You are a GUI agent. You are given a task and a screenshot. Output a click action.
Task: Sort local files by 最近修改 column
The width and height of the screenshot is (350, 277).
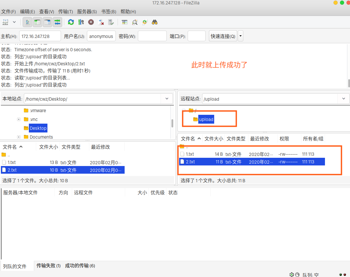click(x=106, y=147)
